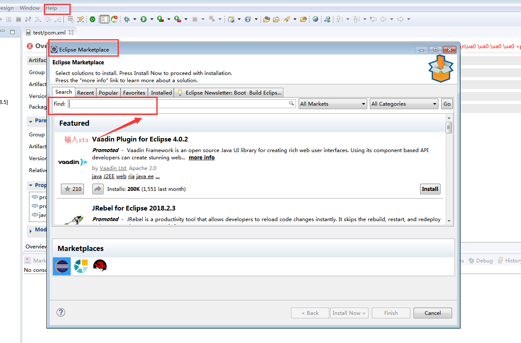Click the green Run play icon
Screen dimensions: 521x343
(144, 19)
